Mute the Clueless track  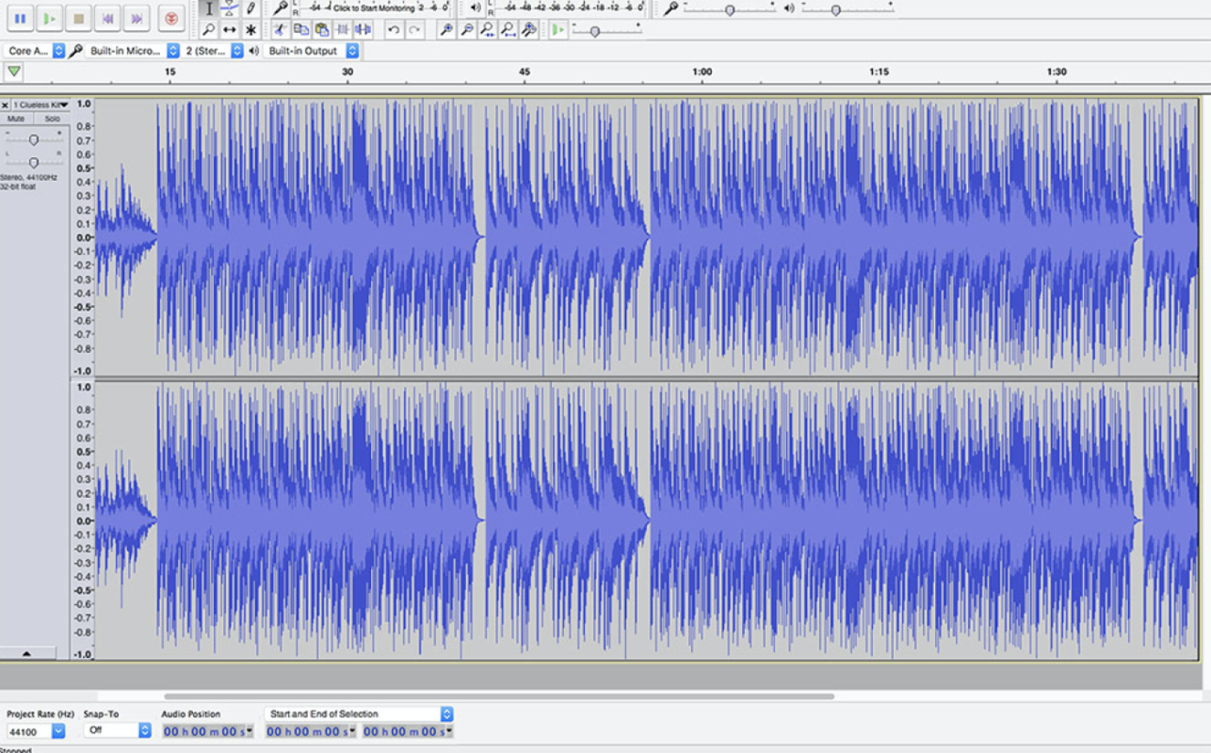tap(17, 120)
